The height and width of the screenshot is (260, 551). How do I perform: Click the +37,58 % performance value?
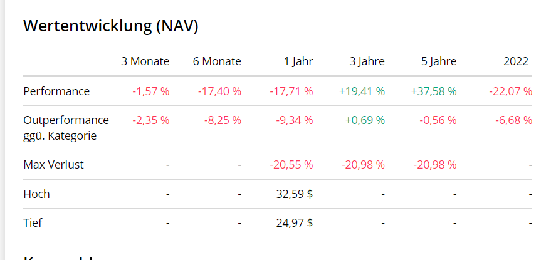click(x=434, y=91)
